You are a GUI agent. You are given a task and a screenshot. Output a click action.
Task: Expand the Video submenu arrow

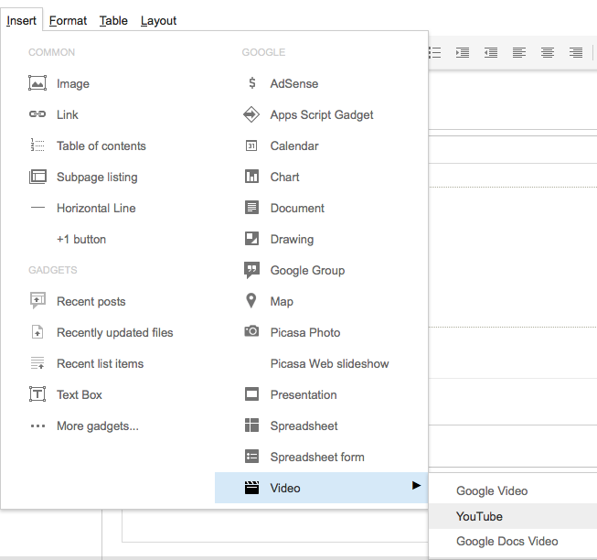(417, 485)
